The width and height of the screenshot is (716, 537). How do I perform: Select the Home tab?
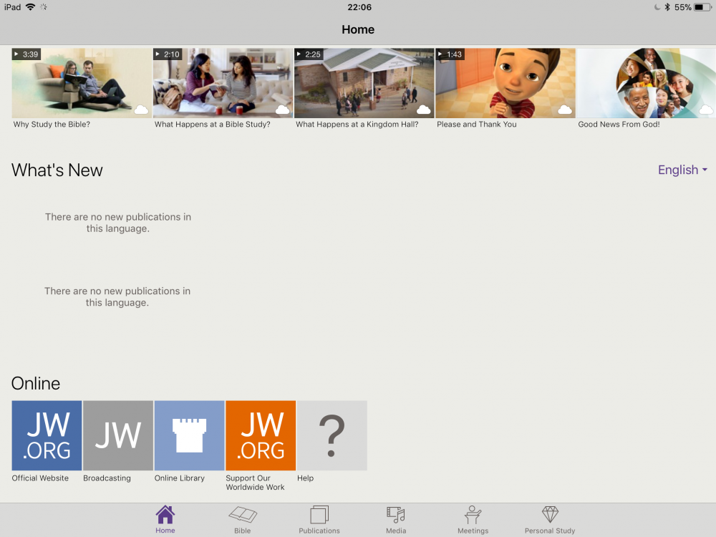pyautogui.click(x=165, y=520)
